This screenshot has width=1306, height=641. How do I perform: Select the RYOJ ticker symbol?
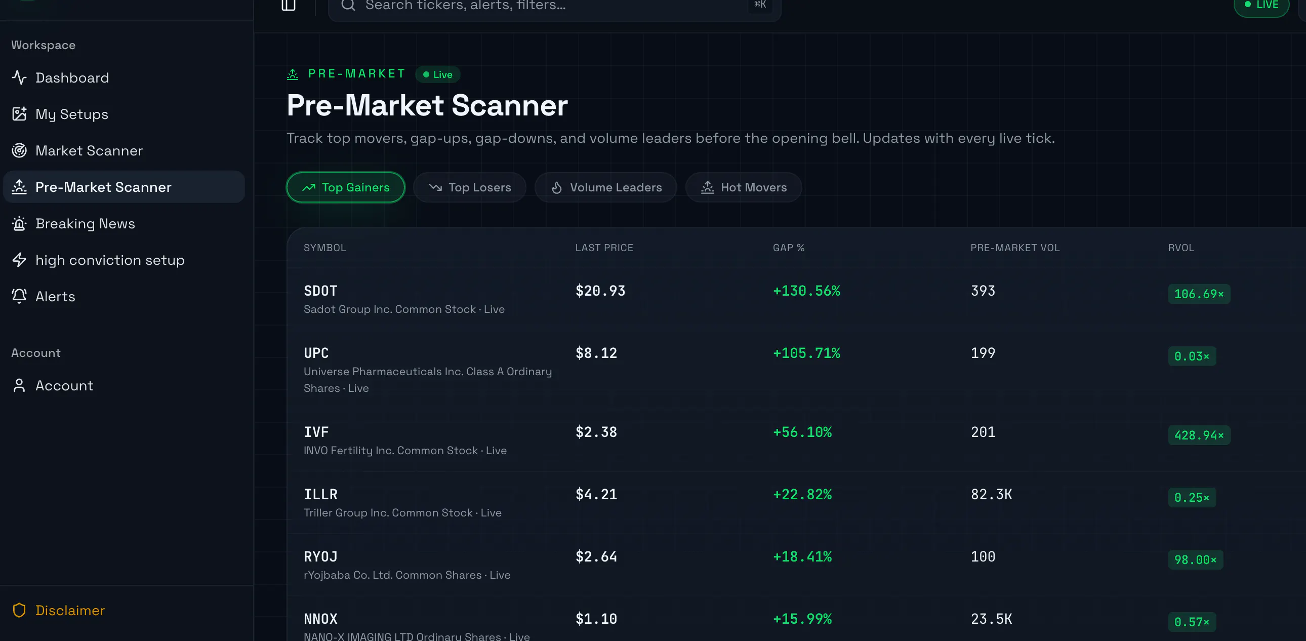(x=320, y=557)
